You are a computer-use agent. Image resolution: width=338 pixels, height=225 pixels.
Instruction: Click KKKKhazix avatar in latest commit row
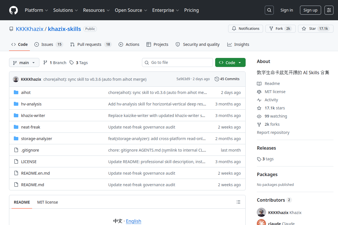point(16,79)
